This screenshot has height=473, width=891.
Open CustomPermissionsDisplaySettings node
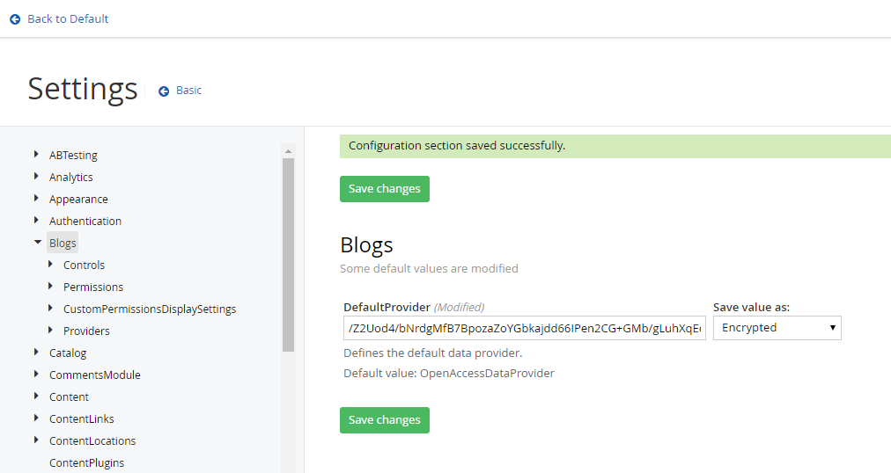pos(150,309)
